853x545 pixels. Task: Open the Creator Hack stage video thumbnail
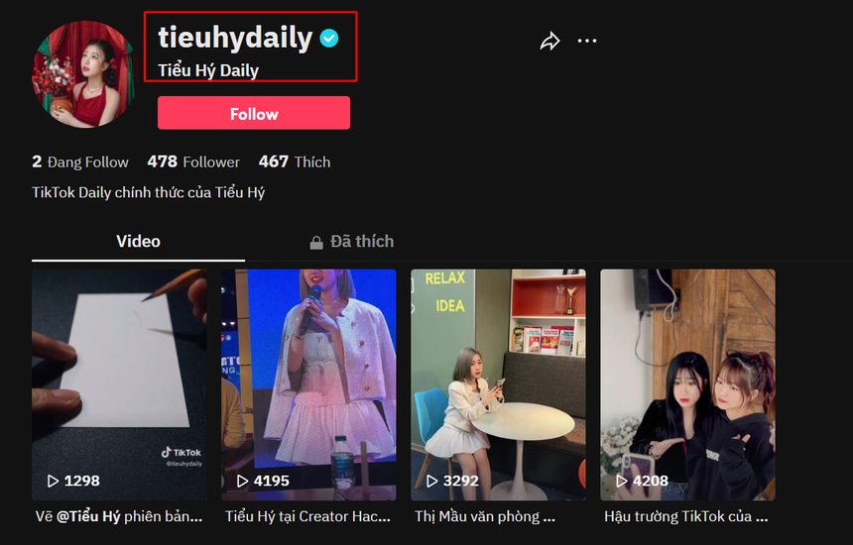click(308, 384)
